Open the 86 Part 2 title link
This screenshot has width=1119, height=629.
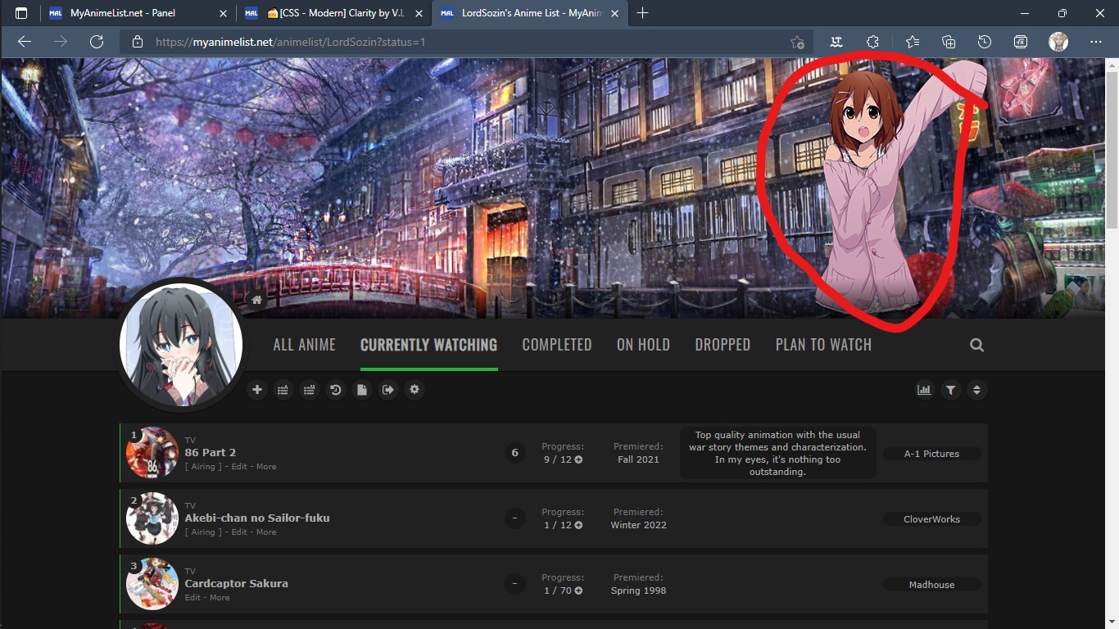coord(211,452)
